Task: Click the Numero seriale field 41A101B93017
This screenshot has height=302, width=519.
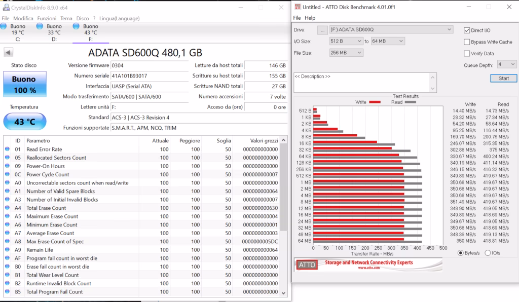Action: point(150,75)
